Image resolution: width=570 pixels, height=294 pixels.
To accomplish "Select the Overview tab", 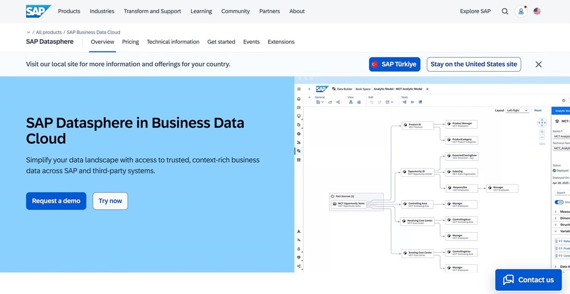I will click(x=103, y=42).
